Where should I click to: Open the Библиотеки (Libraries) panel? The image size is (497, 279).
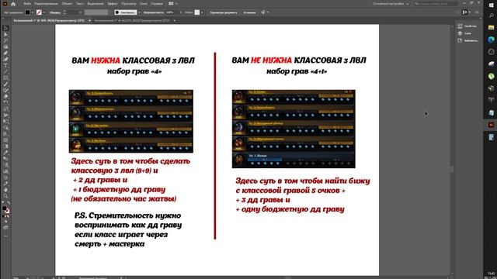point(468,40)
